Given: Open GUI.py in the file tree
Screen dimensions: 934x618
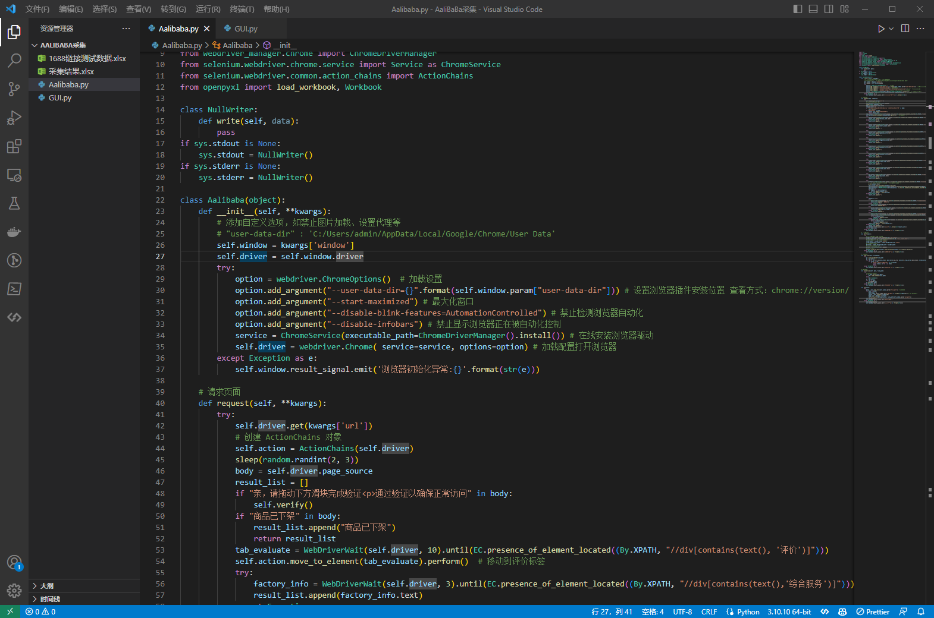Looking at the screenshot, I should pos(84,97).
